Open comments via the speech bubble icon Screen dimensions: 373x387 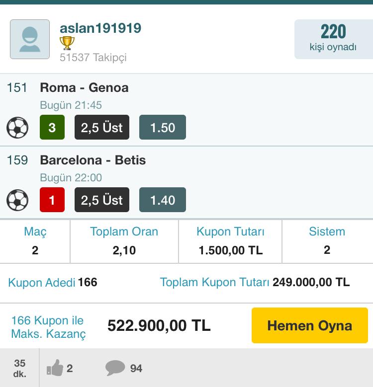coord(115,368)
